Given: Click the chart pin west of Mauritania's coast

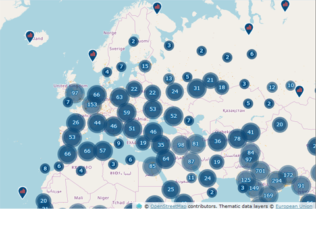Looking at the screenshot, I should [22, 192].
